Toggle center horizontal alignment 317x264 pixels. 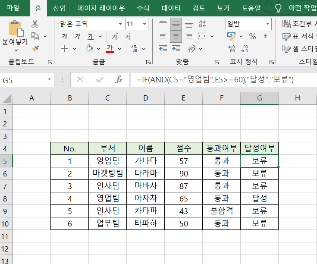pyautogui.click(x=176, y=36)
